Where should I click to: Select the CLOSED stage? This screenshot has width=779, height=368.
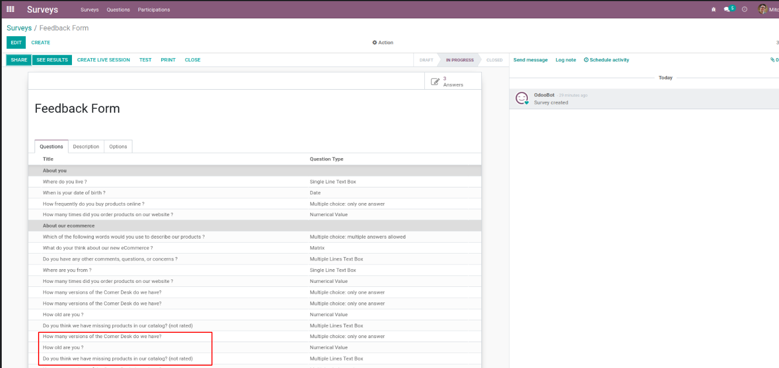[494, 60]
